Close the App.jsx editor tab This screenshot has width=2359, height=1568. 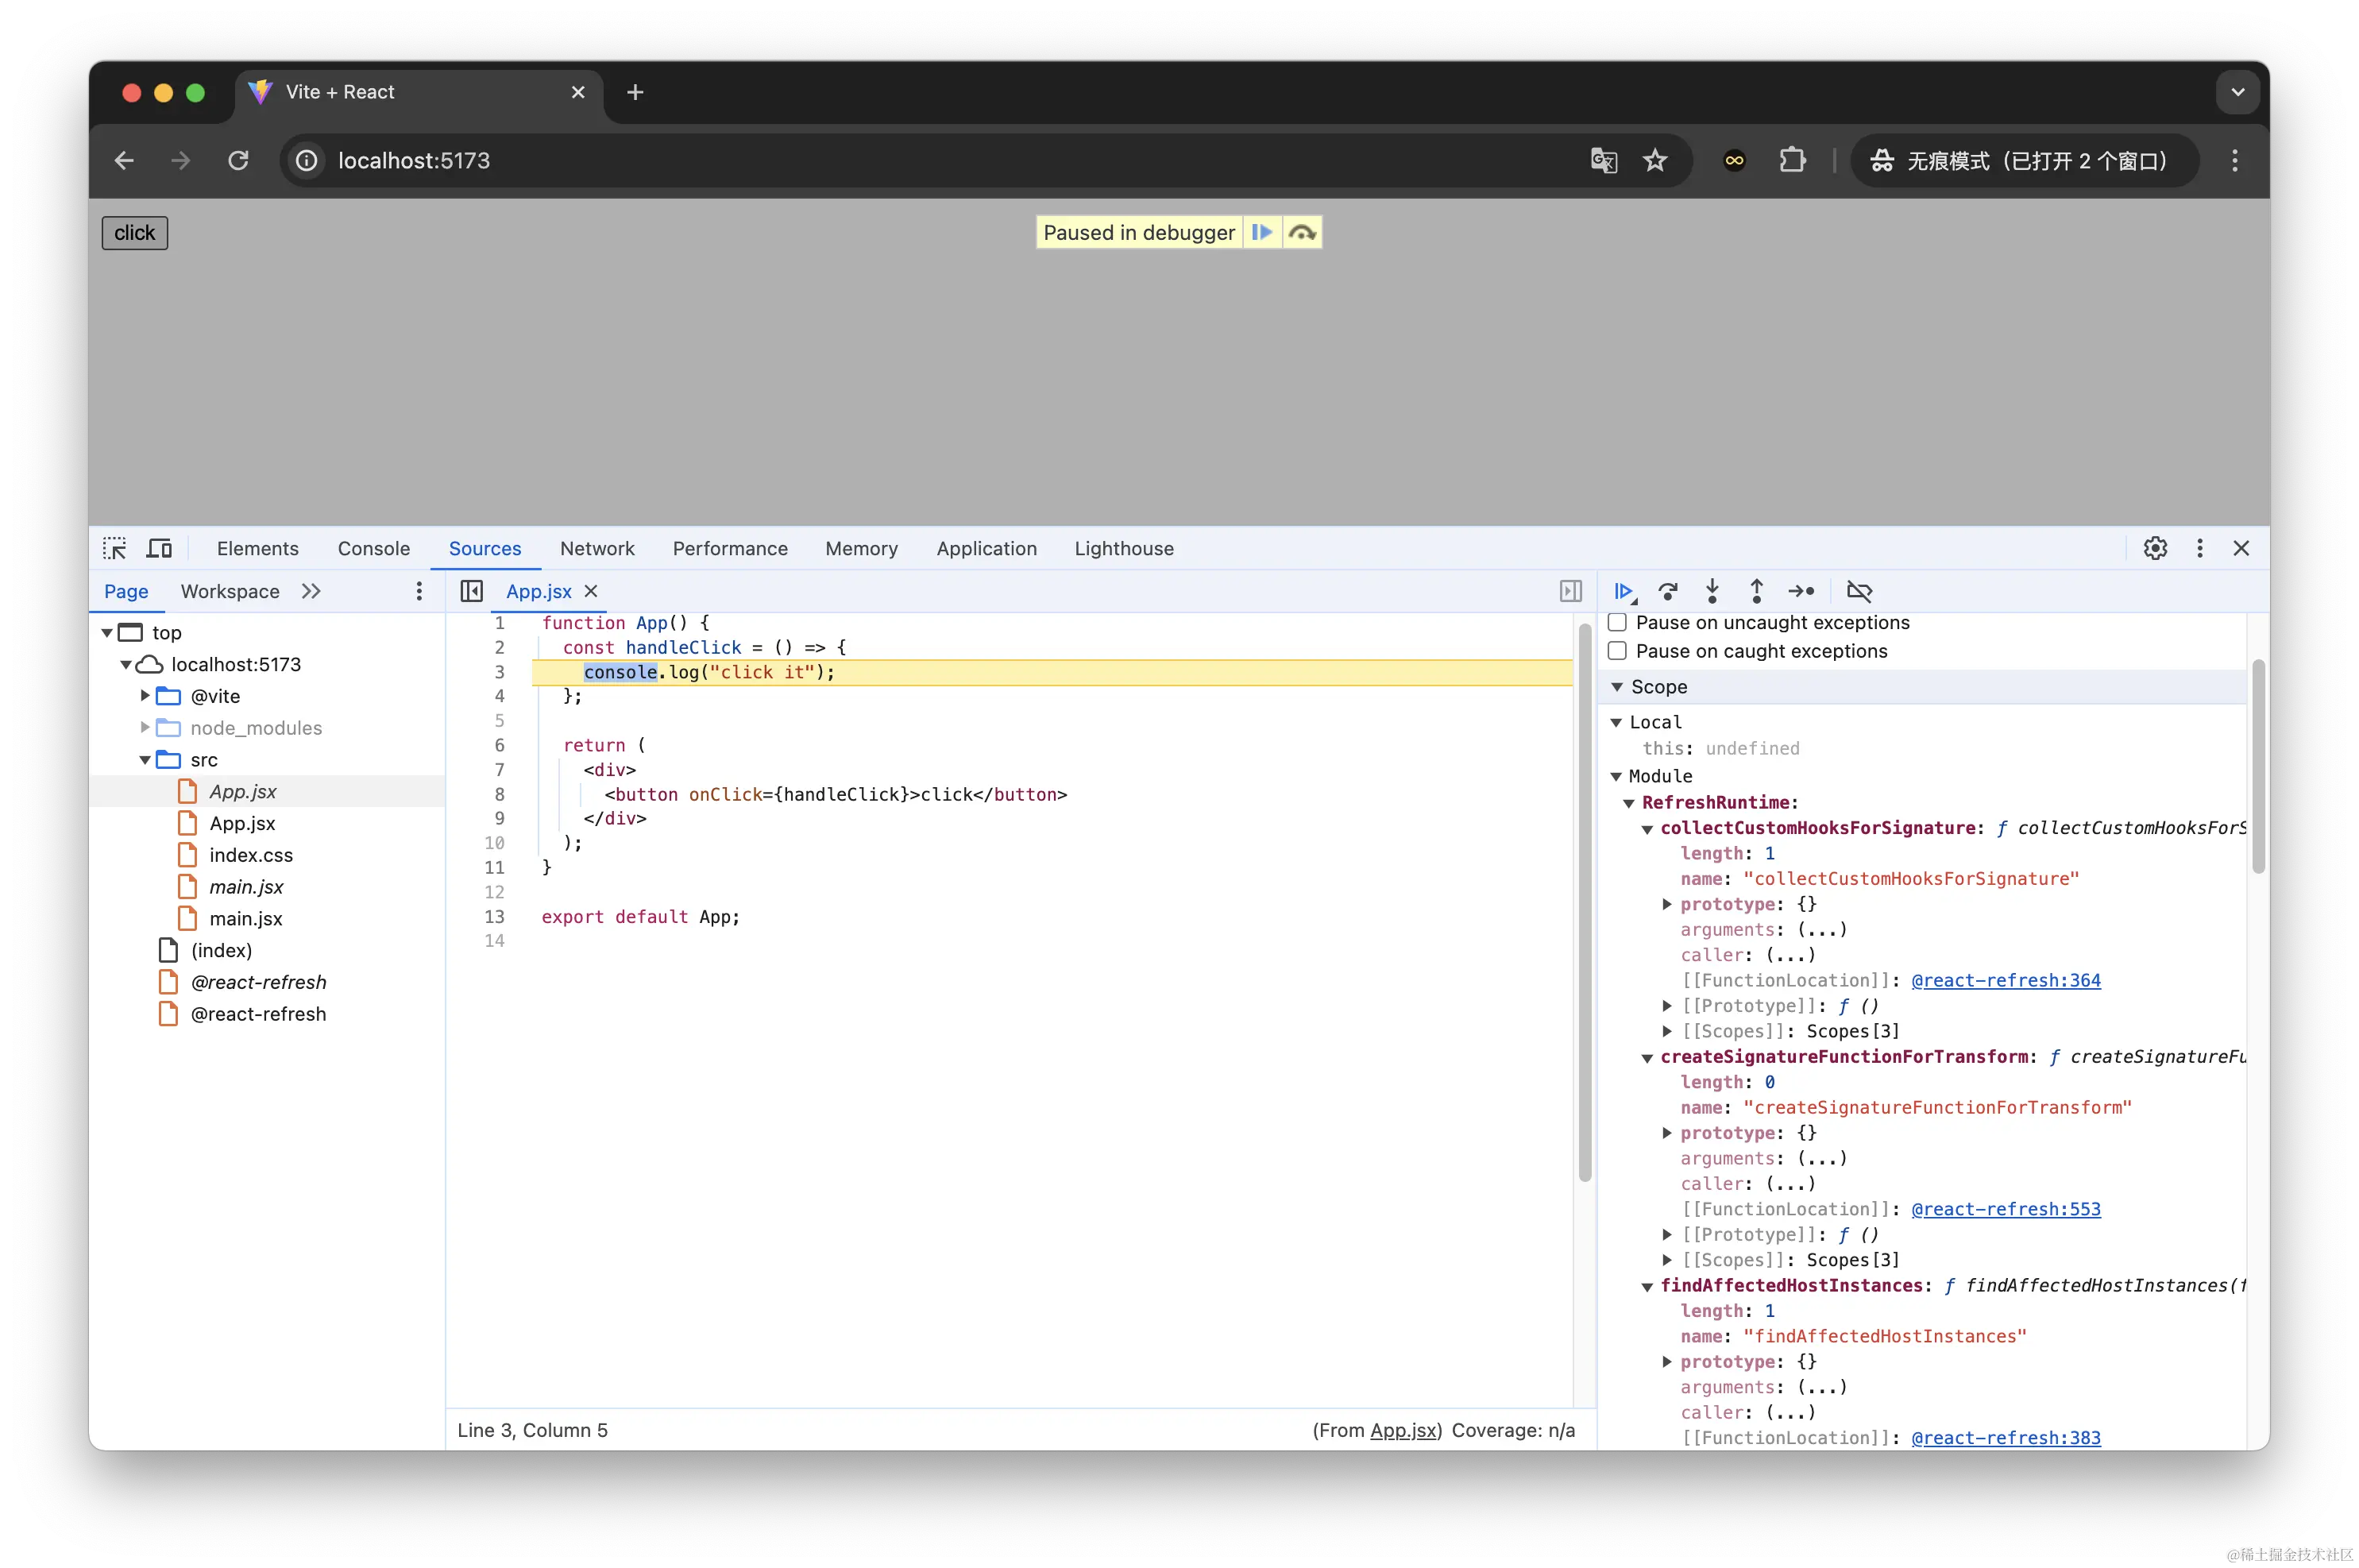[x=591, y=591]
